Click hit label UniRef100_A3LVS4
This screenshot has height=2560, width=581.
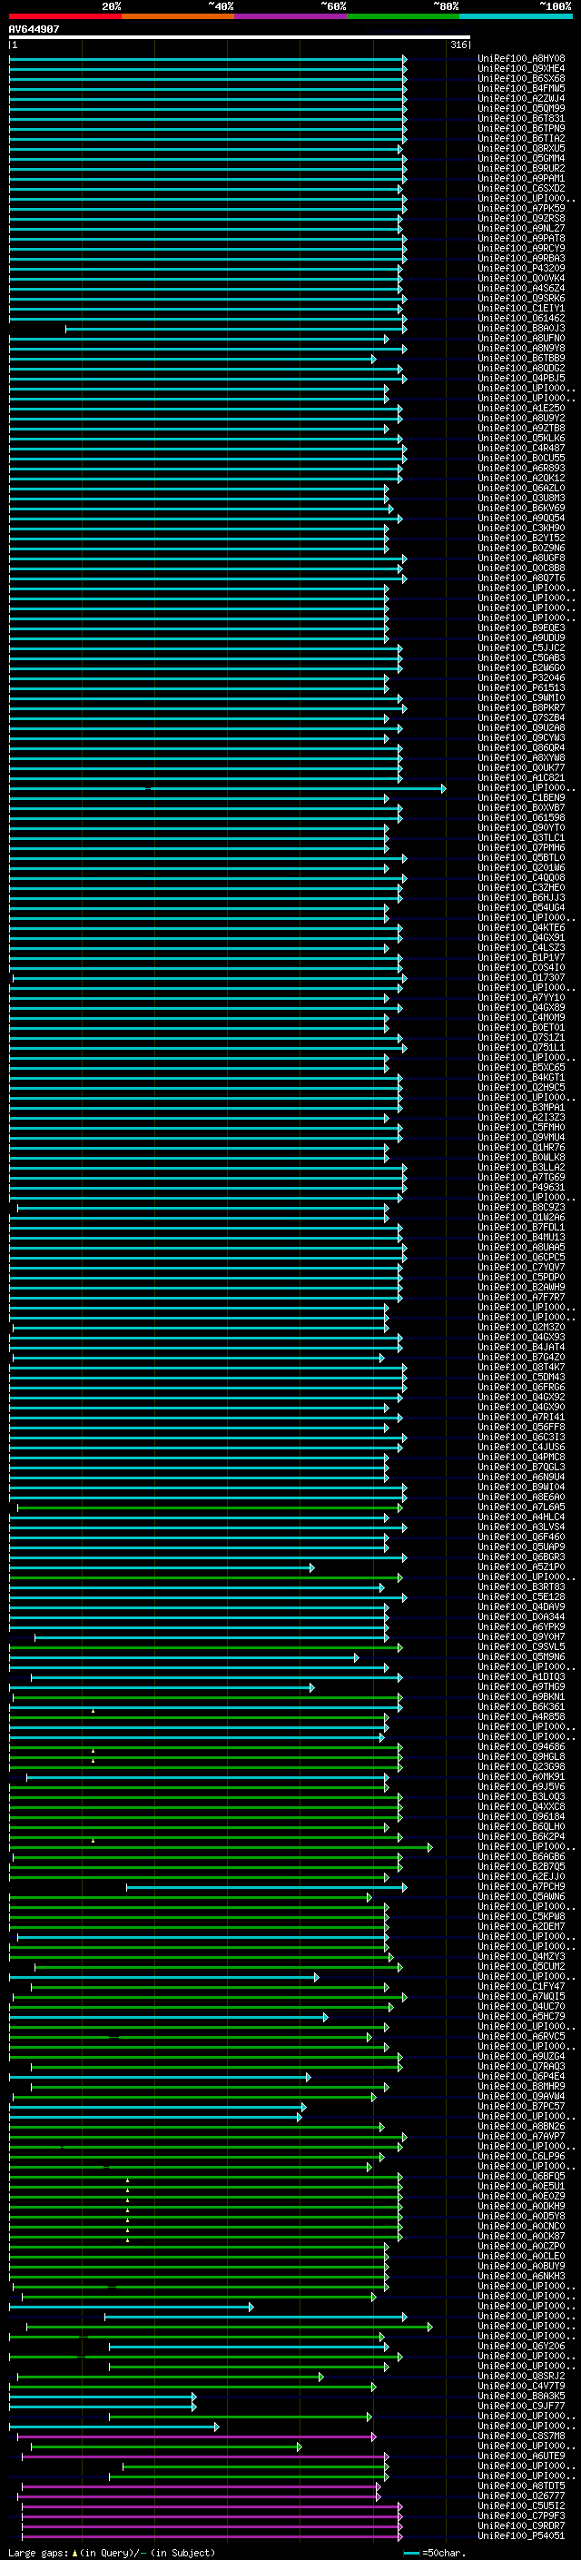point(521,1527)
